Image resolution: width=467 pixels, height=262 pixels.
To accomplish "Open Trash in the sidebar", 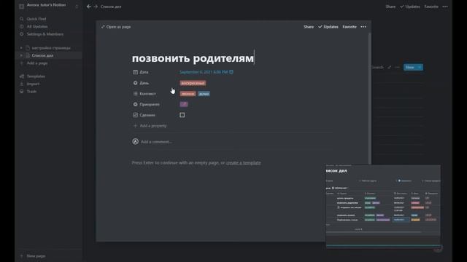I will pos(31,92).
